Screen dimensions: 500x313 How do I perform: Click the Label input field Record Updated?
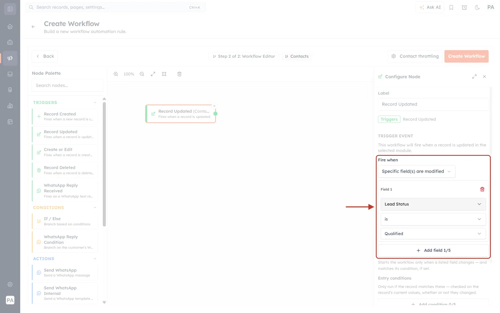click(433, 104)
